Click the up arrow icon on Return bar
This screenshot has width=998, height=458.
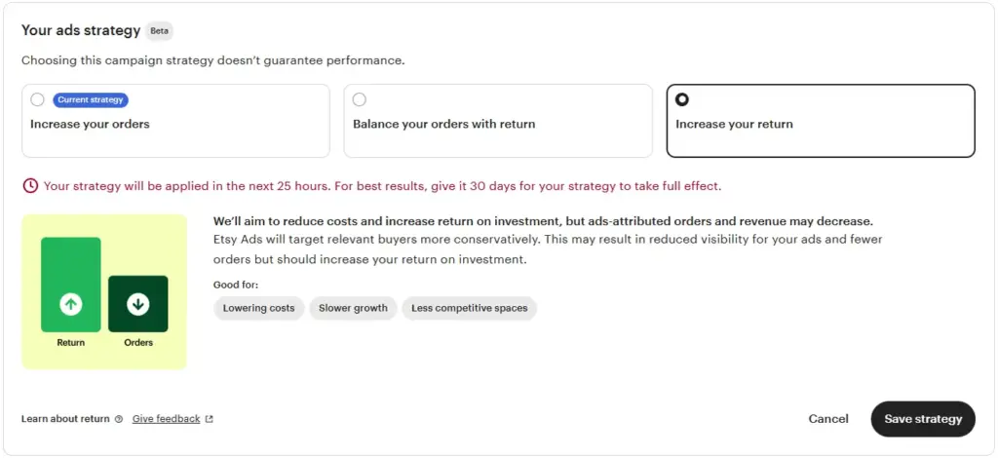(70, 304)
